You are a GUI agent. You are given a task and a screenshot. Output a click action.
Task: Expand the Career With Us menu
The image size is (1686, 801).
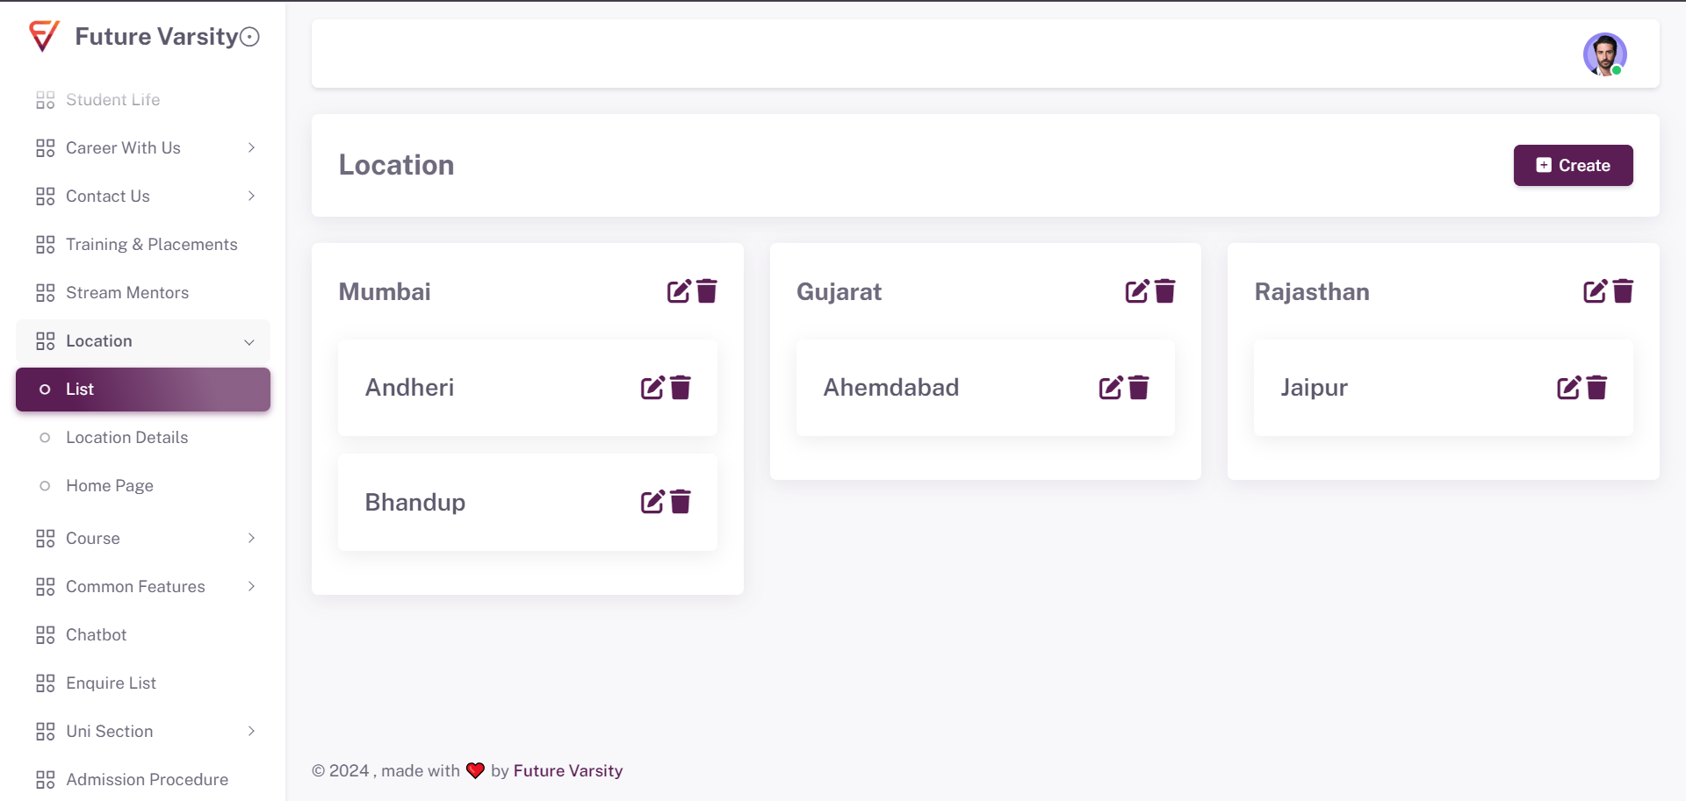[143, 147]
